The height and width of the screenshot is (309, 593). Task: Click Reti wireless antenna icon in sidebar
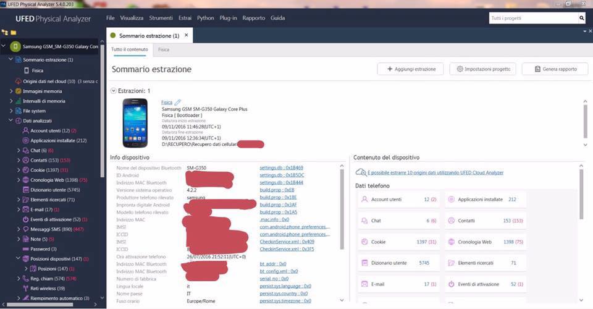[26, 288]
